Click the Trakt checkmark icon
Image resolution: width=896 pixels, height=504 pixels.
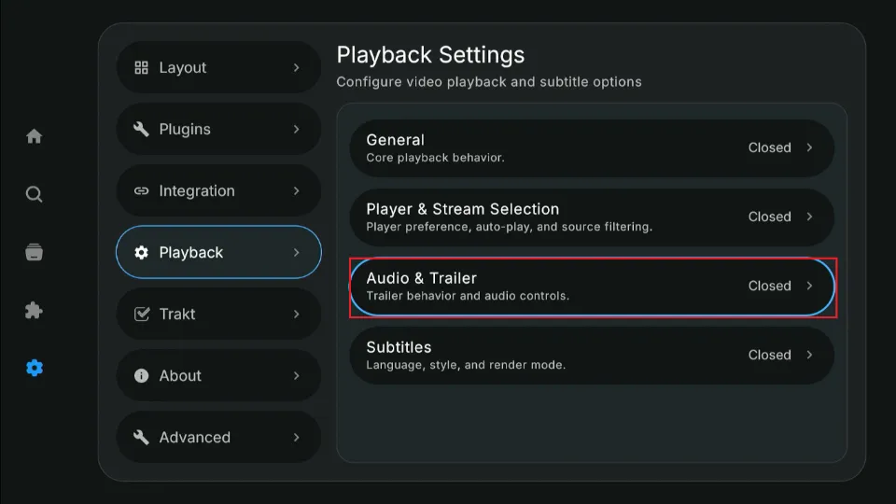142,315
